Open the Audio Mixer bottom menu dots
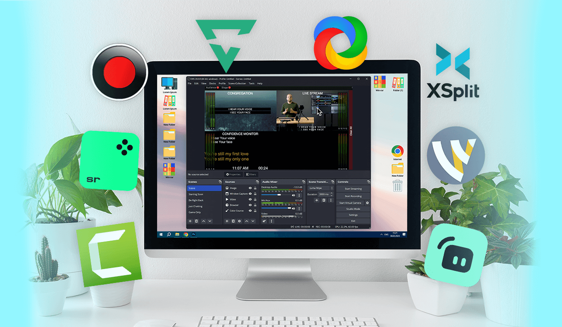This screenshot has height=327, width=562. [x=271, y=221]
